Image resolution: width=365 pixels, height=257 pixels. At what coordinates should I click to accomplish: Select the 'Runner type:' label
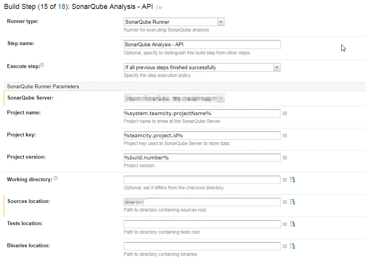[x=23, y=21]
